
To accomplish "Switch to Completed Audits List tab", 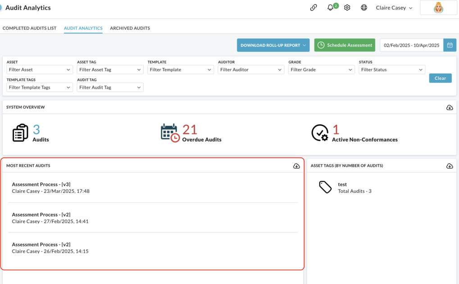I will [29, 28].
